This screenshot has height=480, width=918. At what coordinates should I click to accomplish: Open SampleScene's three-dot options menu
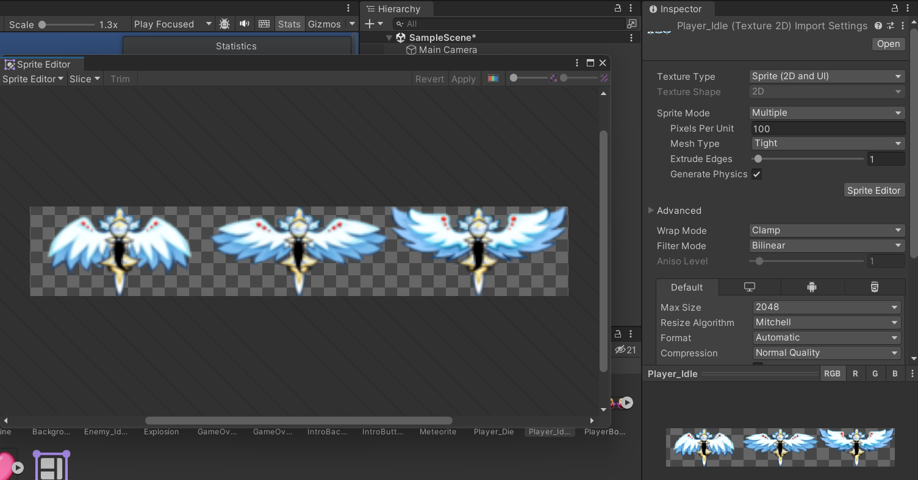(x=631, y=38)
